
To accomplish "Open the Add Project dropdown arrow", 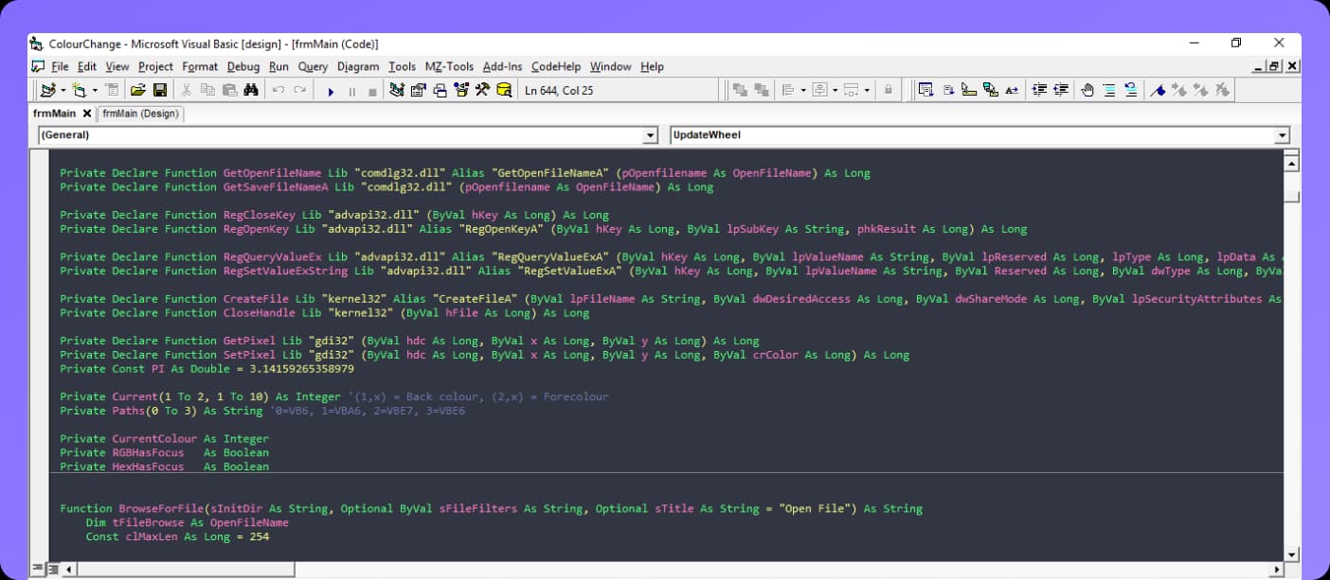I will click(x=63, y=90).
